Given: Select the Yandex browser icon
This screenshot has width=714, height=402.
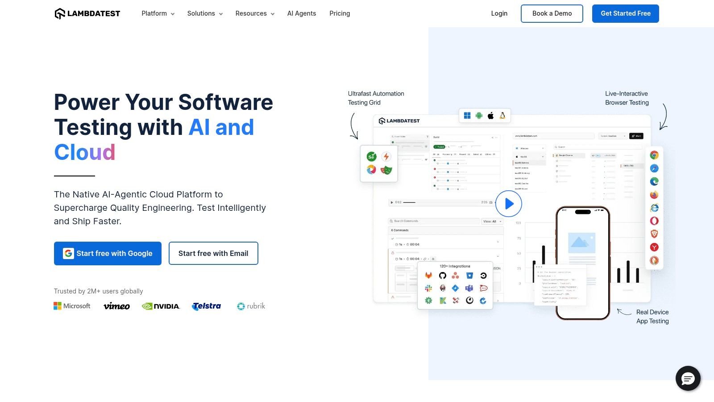Looking at the screenshot, I should coord(654,247).
